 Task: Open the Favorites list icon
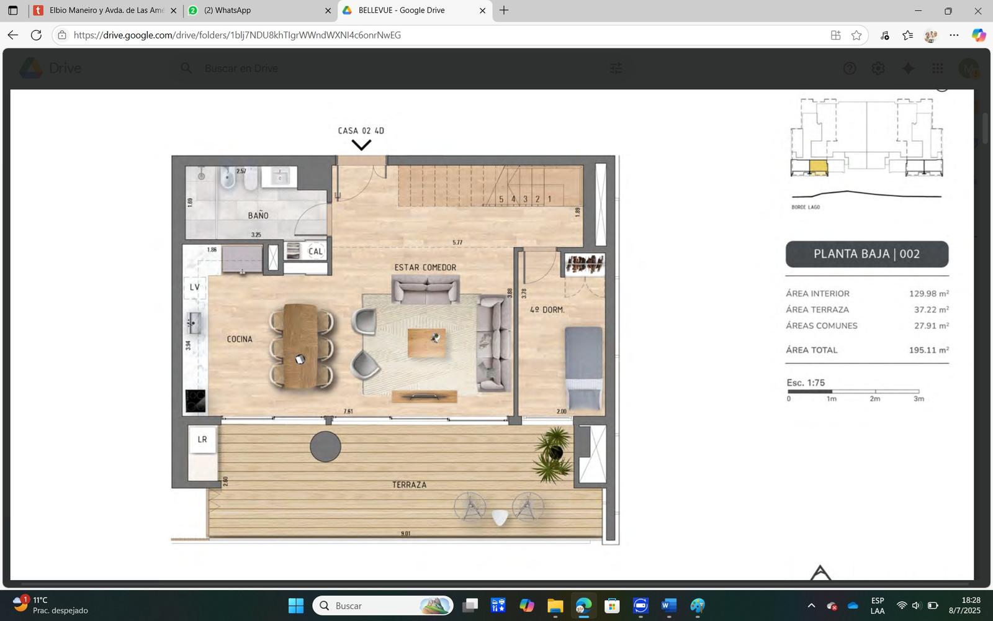(907, 35)
